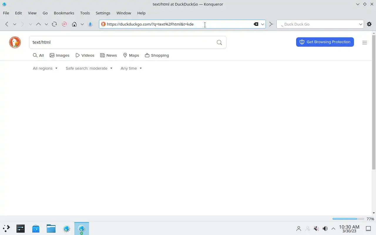Open the clock showing 10:30 AM
376x235 pixels.
(349, 229)
